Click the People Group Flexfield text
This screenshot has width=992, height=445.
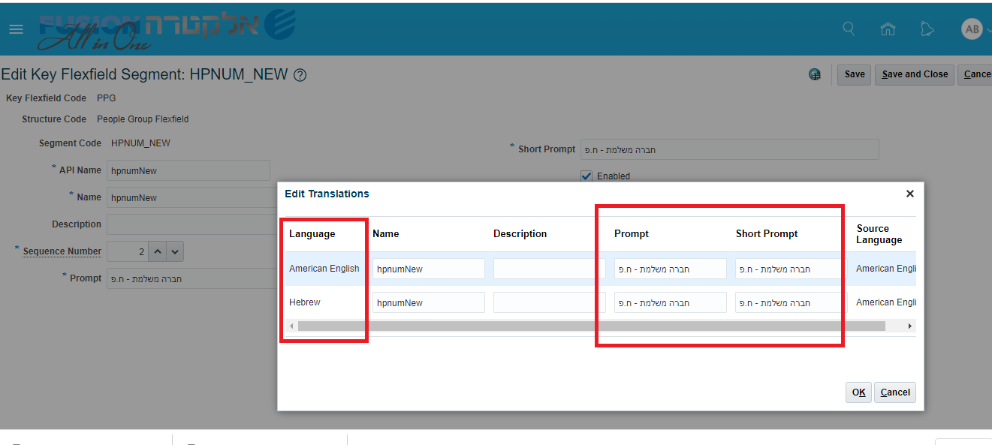pos(143,119)
